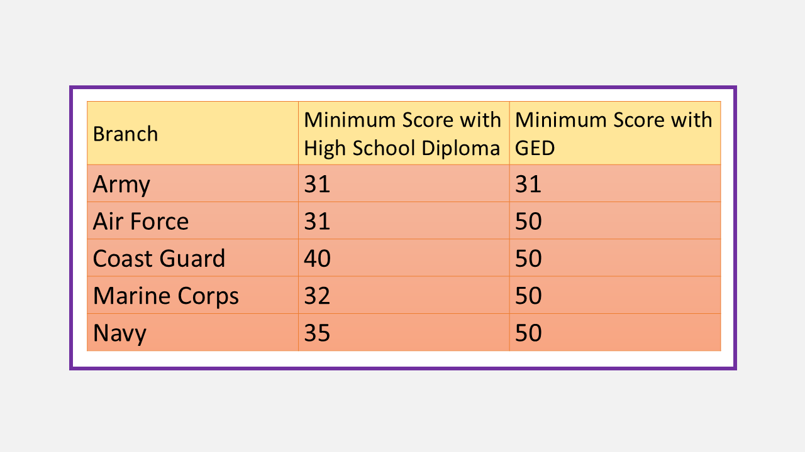Click Air Force diploma score 31
The image size is (805, 452).
tap(317, 221)
